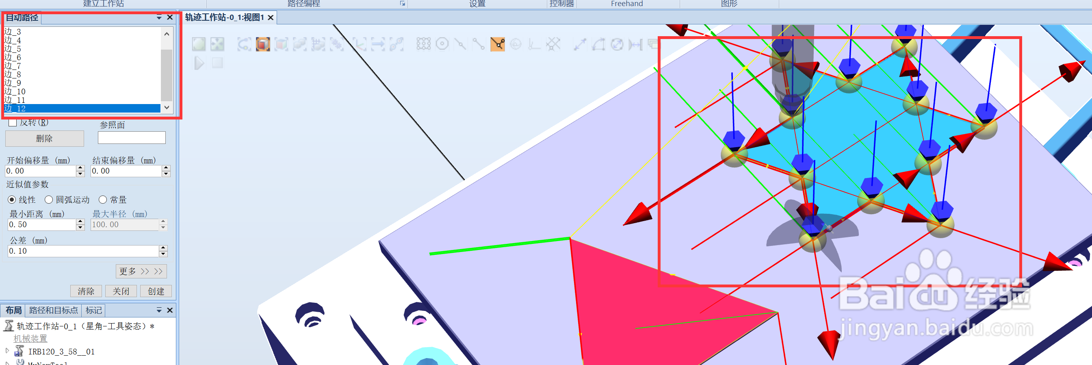Select the 圆弧运动 radio button

(49, 200)
